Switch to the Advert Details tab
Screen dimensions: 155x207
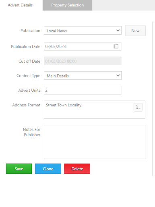(x=20, y=5)
